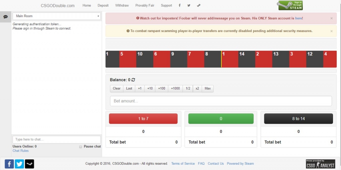Click the Last bet button
The height and width of the screenshot is (170, 341).
129,88
